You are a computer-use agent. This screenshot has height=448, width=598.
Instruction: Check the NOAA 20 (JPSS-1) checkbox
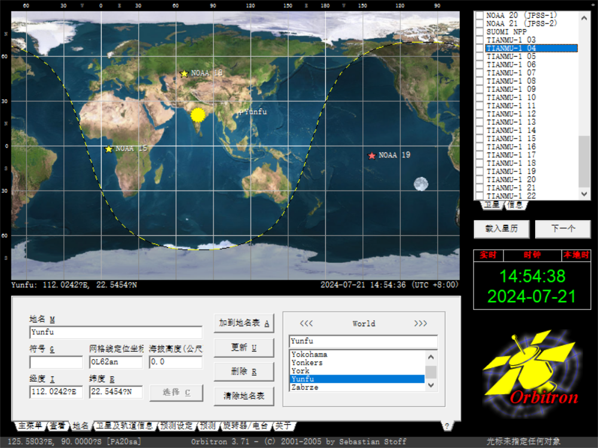[x=479, y=15]
